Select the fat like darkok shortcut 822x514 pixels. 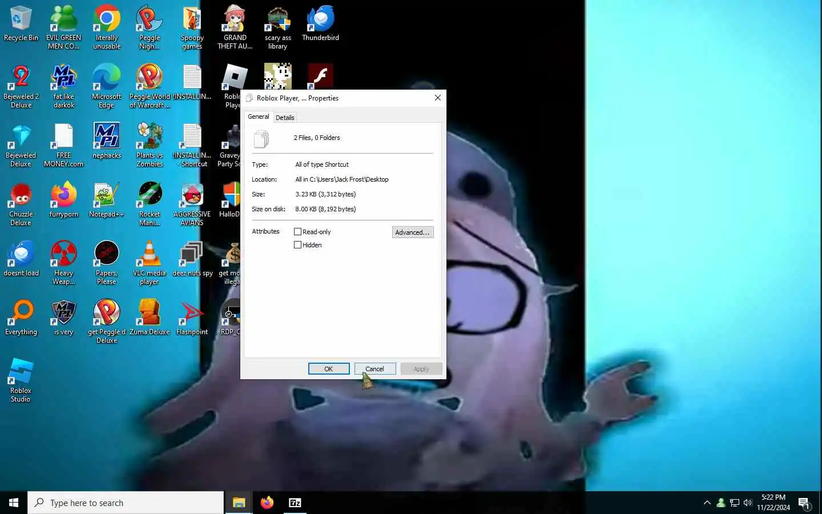(x=64, y=86)
